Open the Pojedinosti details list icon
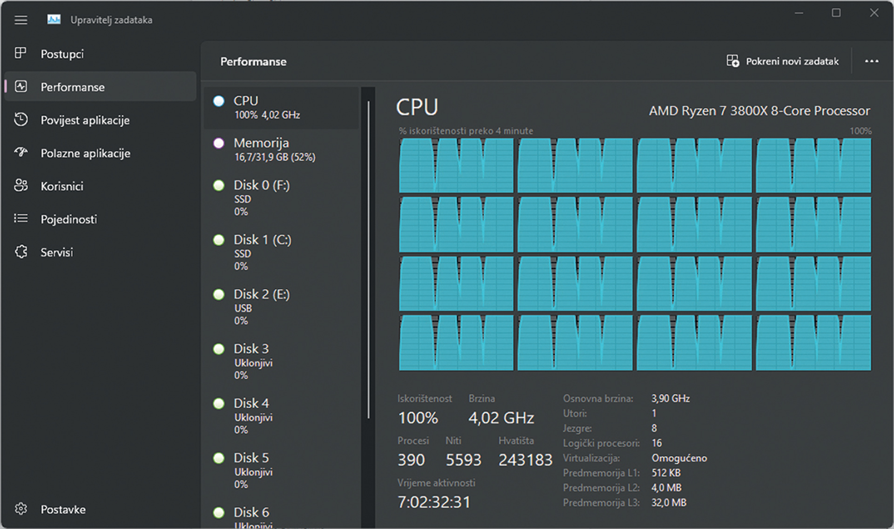The image size is (894, 529). pos(21,218)
